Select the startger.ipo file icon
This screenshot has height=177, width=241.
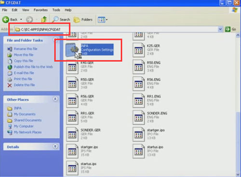[x=138, y=135]
